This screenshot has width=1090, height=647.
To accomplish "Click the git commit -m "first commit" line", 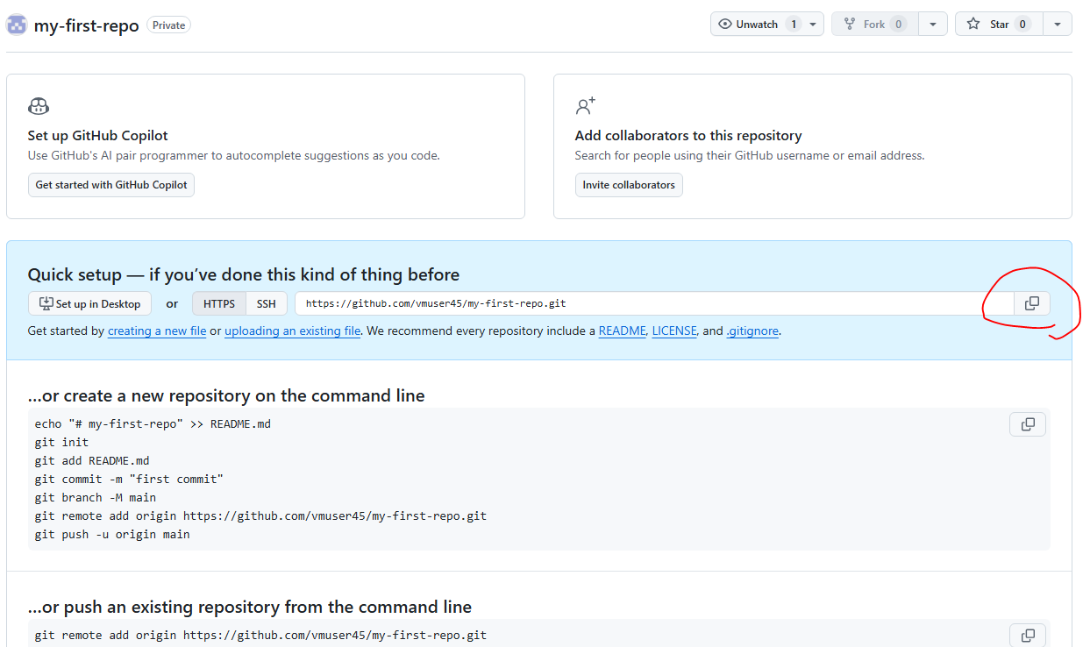I will 129,479.
